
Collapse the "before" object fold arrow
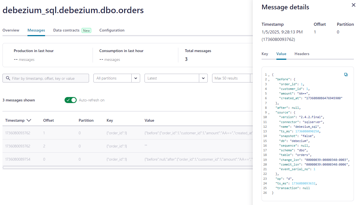point(269,80)
